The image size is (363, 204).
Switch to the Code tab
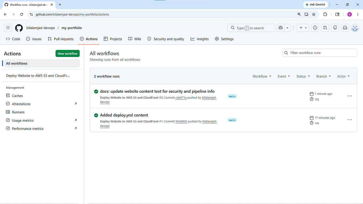(x=13, y=39)
